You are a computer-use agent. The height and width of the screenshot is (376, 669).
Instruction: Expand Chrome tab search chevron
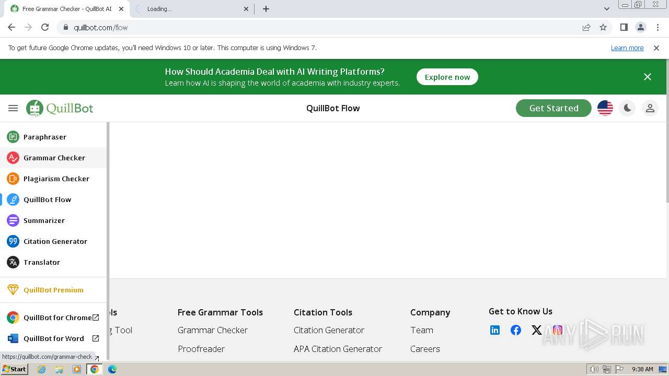[x=606, y=9]
